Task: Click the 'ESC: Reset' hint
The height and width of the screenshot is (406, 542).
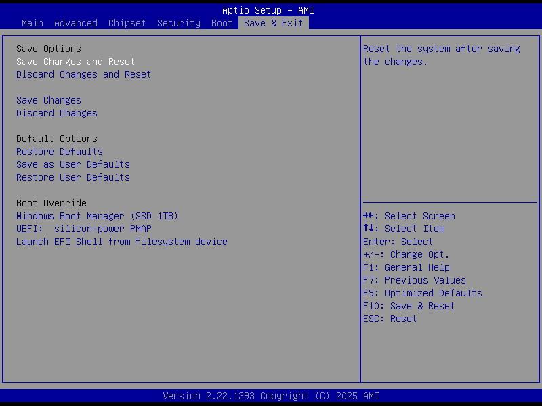Action: (x=390, y=319)
